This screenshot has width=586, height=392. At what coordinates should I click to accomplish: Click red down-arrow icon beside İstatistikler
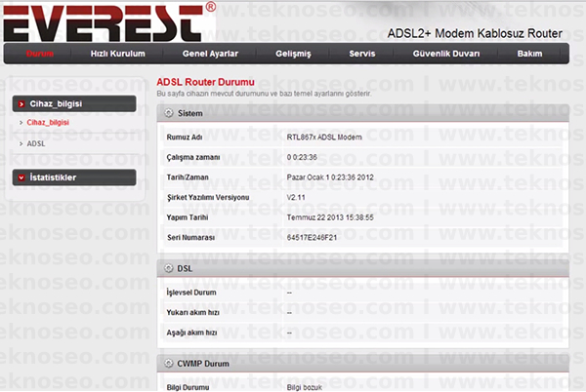(21, 177)
